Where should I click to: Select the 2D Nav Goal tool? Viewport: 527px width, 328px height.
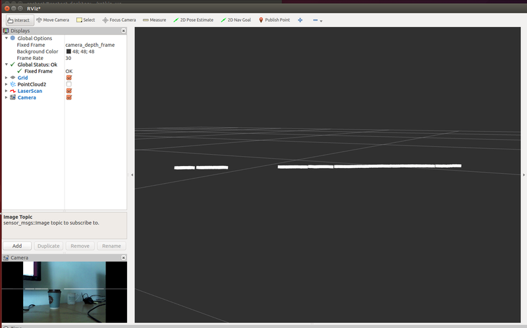click(236, 20)
